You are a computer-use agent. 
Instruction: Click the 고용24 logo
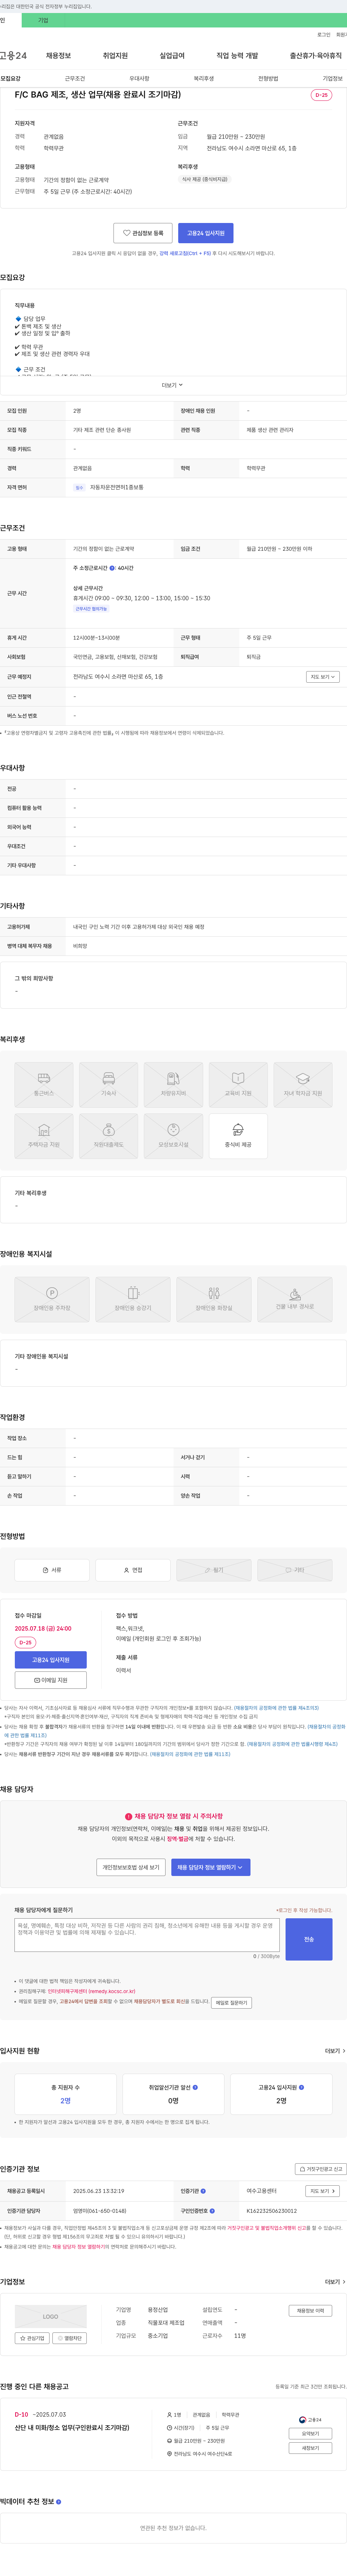coord(13,56)
